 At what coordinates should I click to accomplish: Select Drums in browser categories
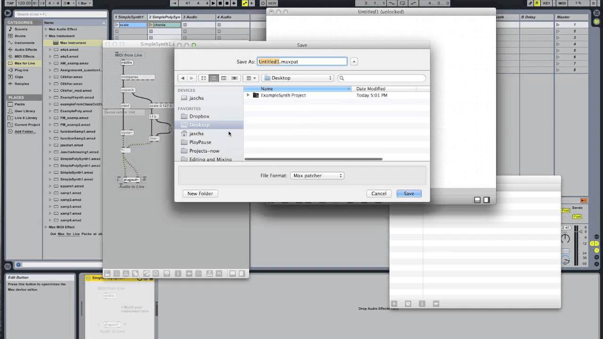click(x=20, y=36)
